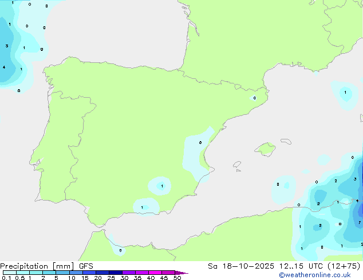Image resolution: width=363 pixels, height=280 pixels.
Task: Click the legend label '50'
Action: [177, 278]
